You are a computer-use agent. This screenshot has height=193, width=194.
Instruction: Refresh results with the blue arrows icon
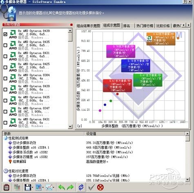pyautogui.click(x=81, y=187)
